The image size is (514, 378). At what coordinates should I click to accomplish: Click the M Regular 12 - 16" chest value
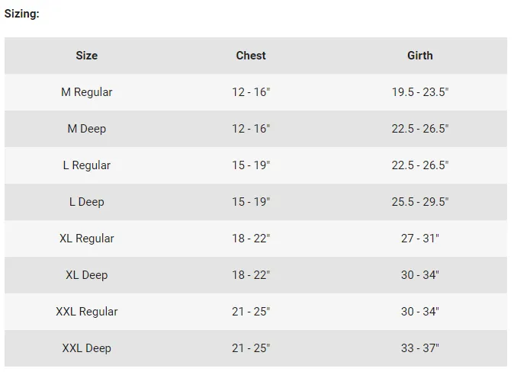[251, 92]
